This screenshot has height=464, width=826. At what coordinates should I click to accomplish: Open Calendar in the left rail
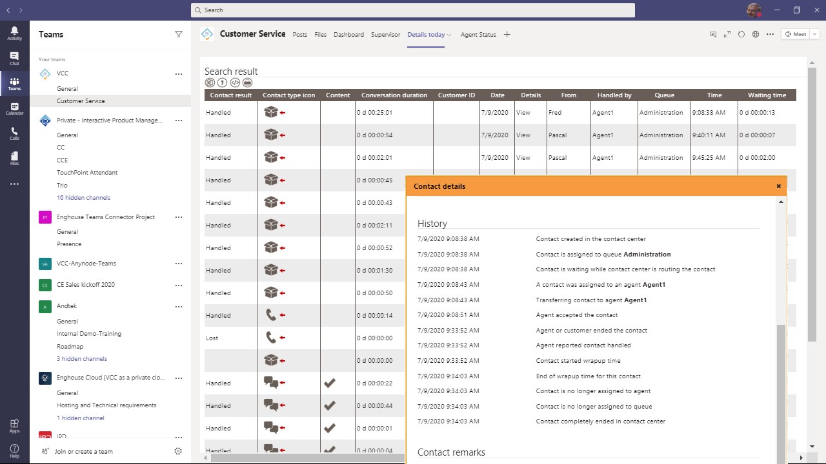tap(14, 109)
